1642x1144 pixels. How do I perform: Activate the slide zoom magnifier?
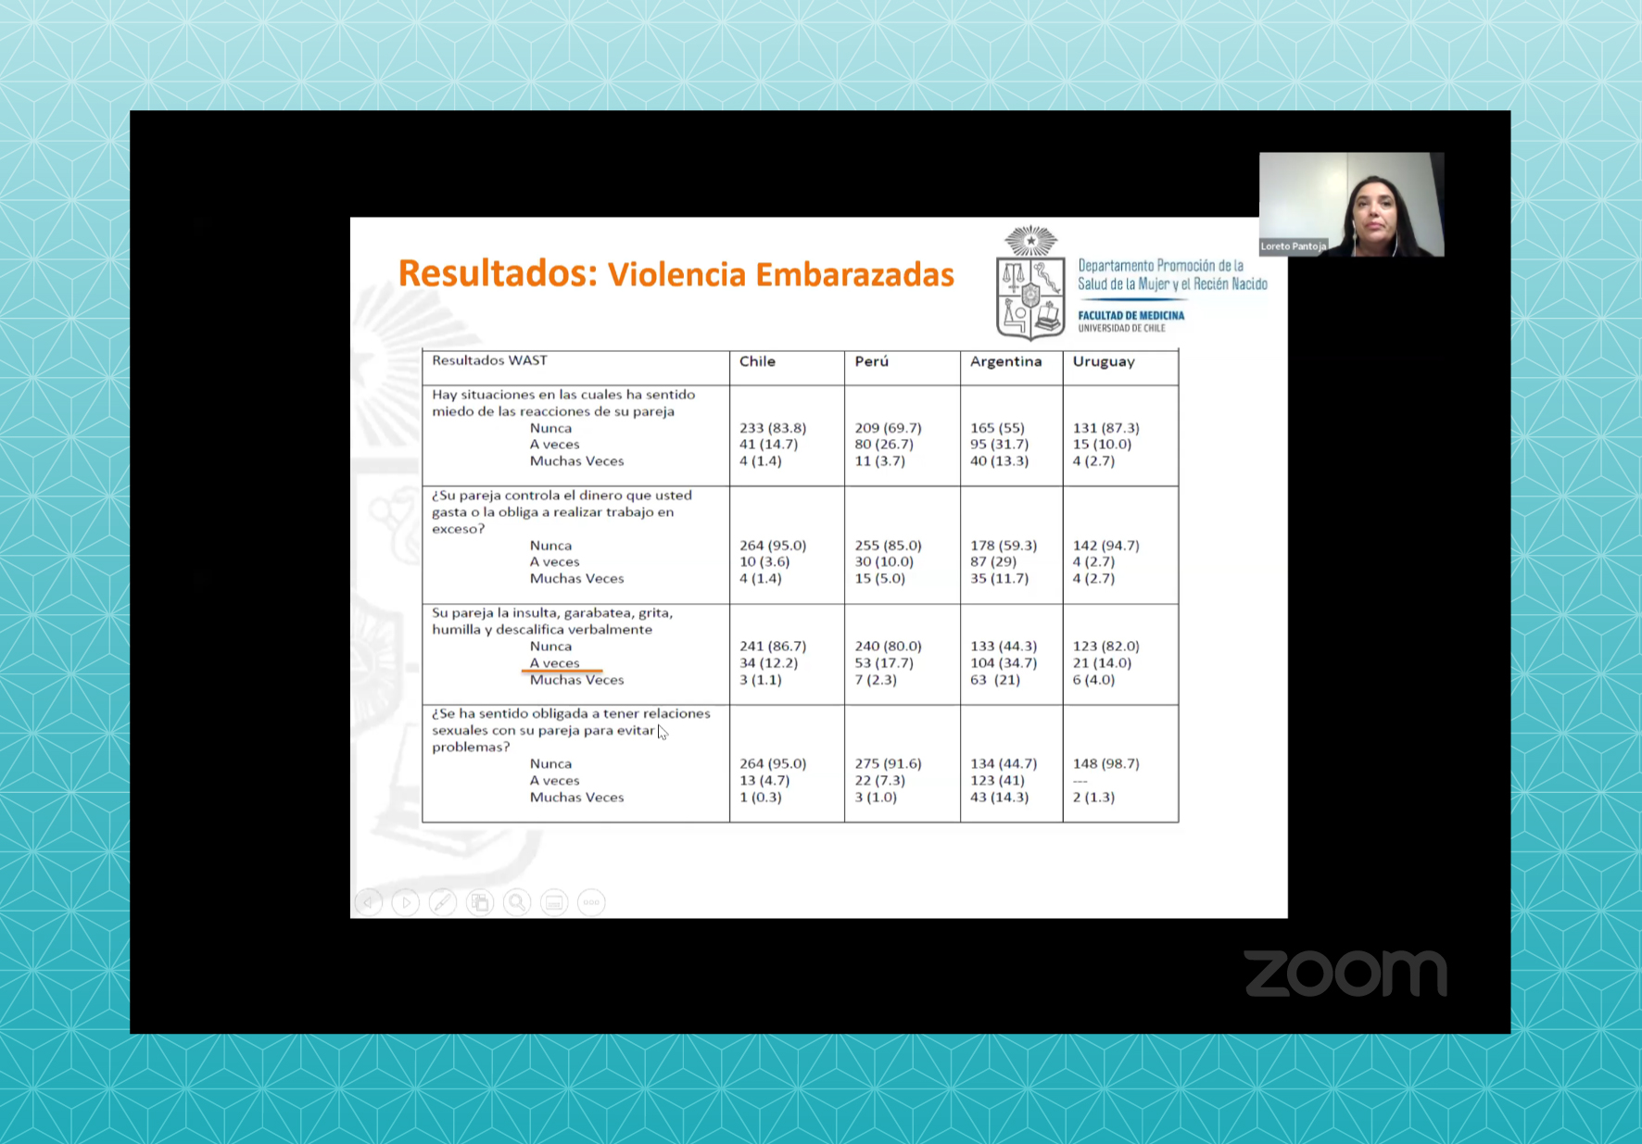pyautogui.click(x=517, y=902)
